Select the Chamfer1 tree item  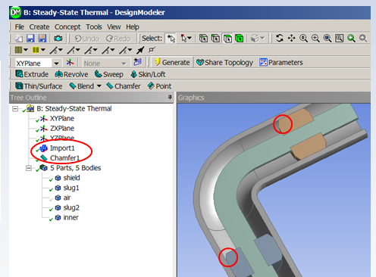point(64,158)
